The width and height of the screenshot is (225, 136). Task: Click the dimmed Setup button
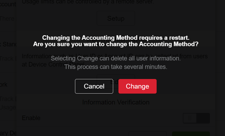point(116,18)
